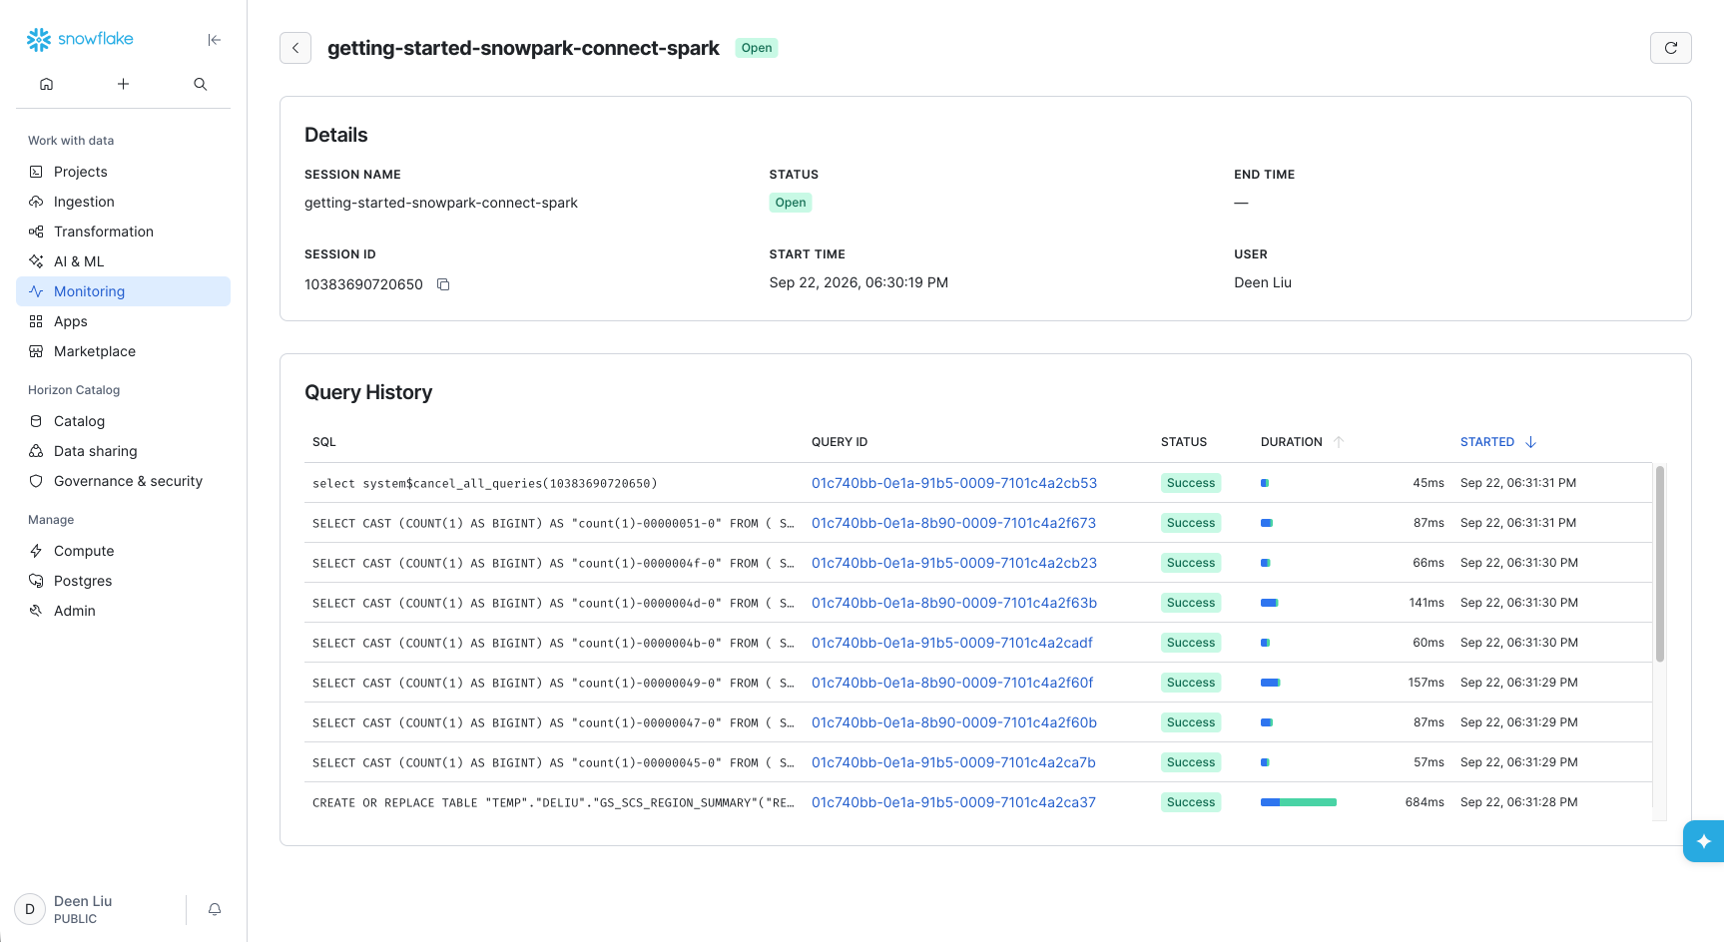Click the QUERY ID column header

point(840,442)
